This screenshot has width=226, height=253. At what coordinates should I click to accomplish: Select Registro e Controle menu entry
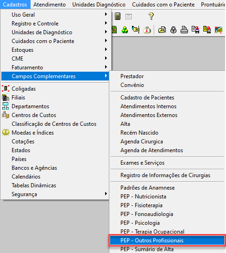coord(55,24)
